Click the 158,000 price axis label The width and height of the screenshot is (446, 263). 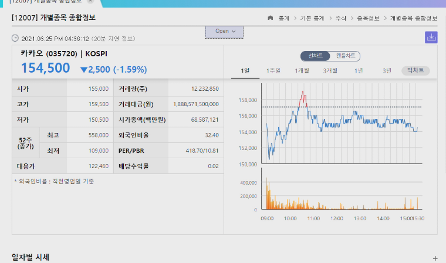point(248,100)
